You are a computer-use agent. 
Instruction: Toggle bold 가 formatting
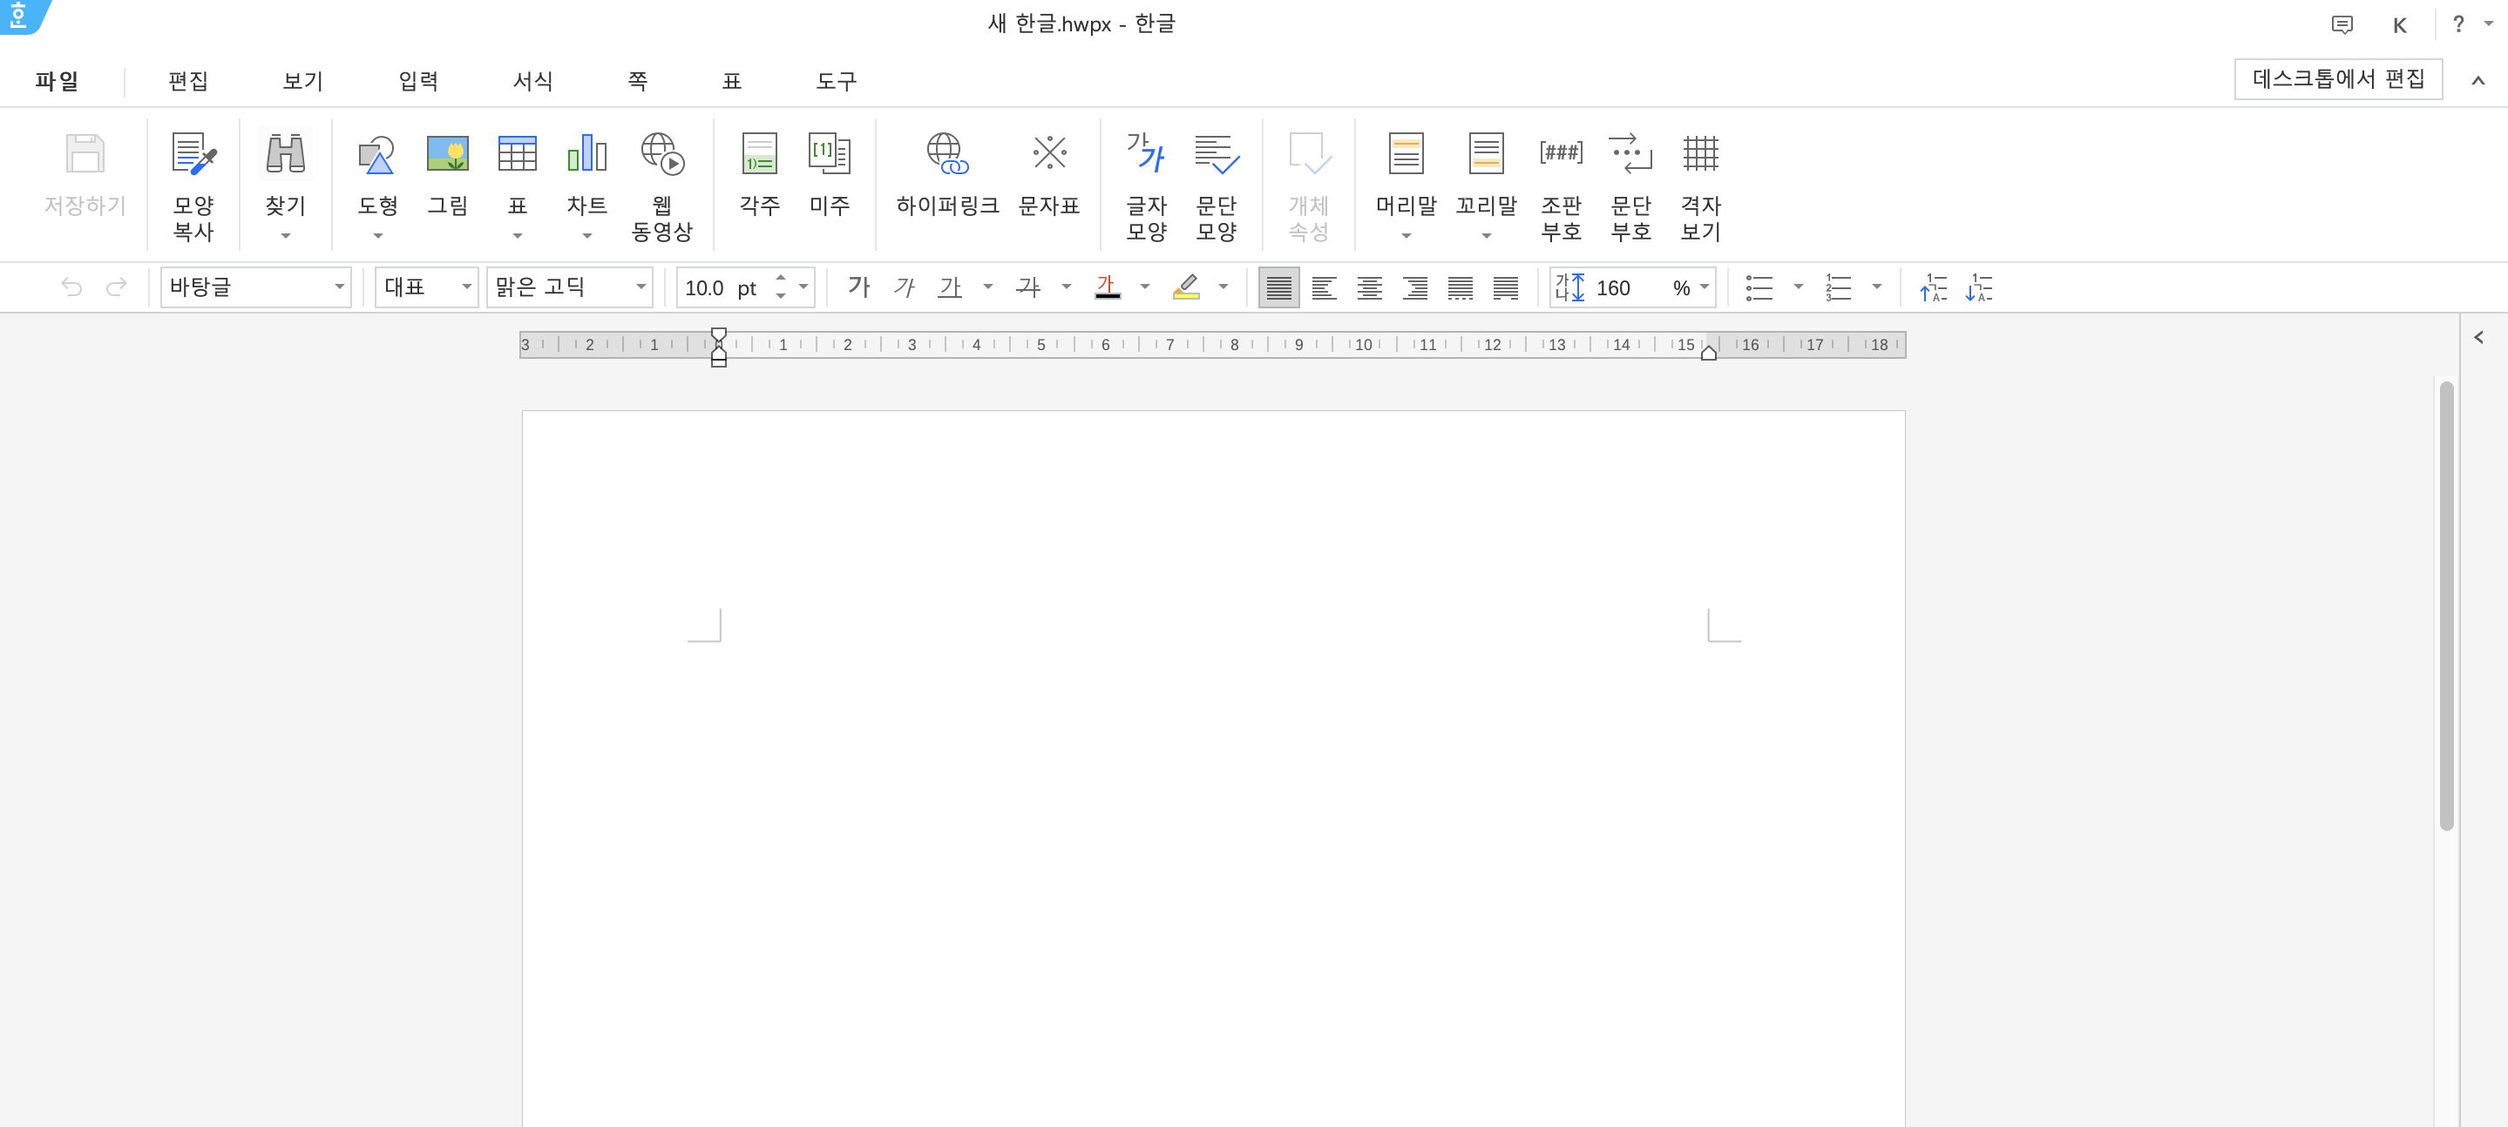857,287
